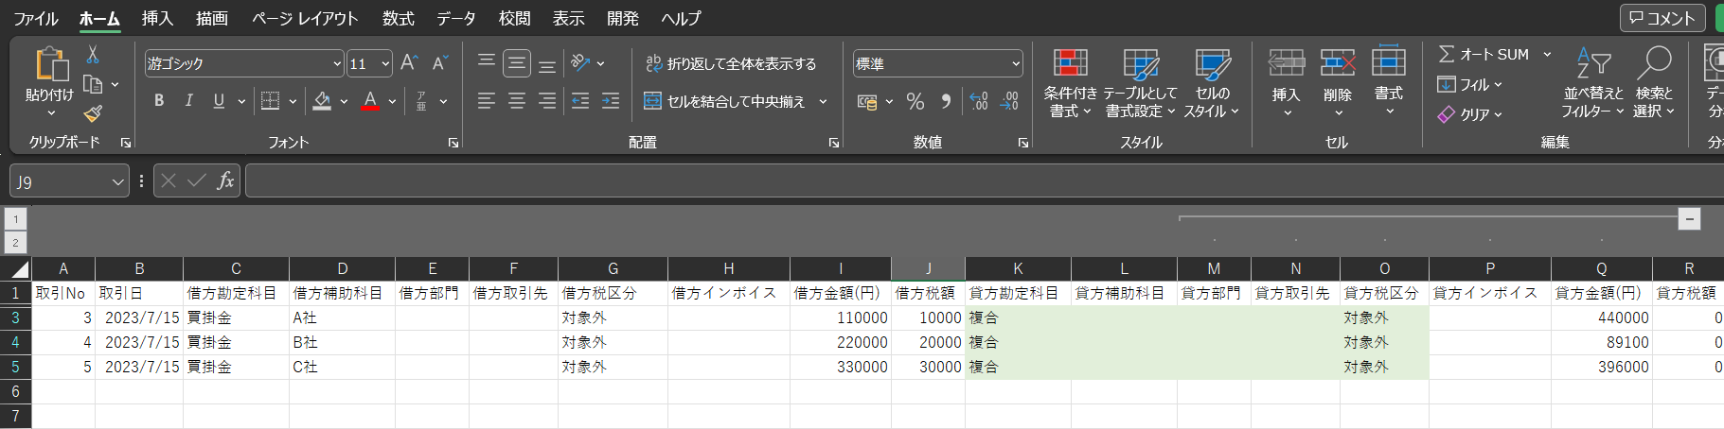Click the percent style icon

click(x=915, y=101)
